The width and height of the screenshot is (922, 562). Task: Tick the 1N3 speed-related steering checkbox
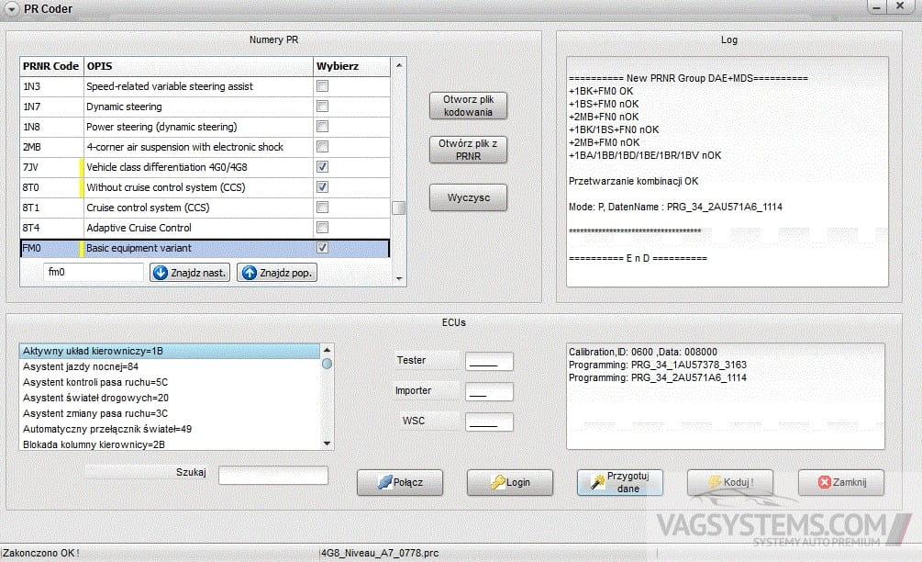[x=322, y=86]
